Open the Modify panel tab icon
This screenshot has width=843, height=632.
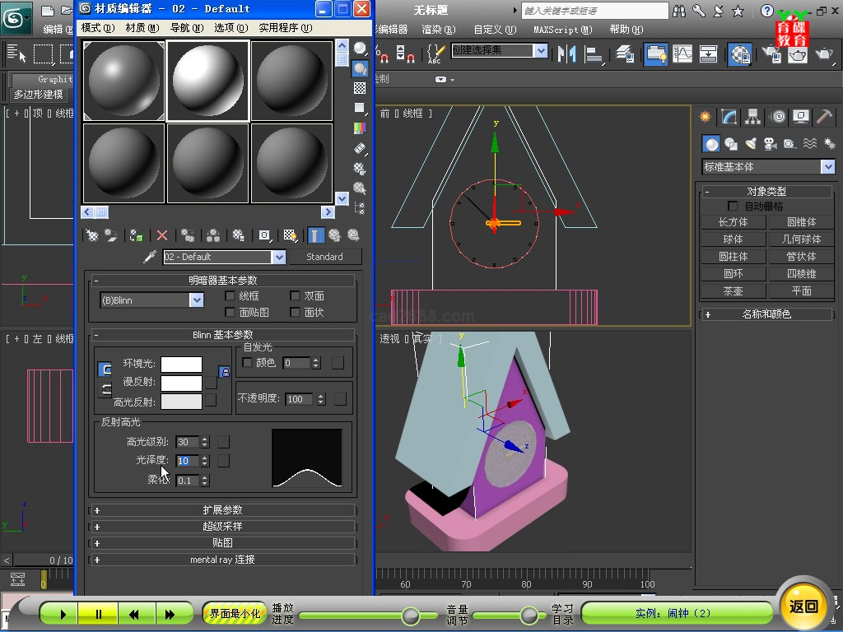coord(729,117)
